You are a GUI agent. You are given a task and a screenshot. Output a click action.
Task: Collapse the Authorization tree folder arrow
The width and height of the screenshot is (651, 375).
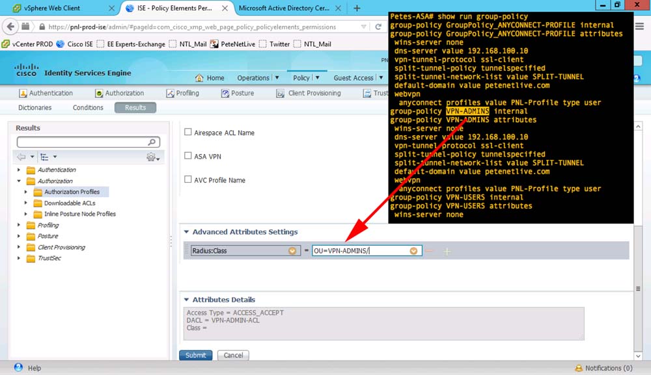[19, 181]
